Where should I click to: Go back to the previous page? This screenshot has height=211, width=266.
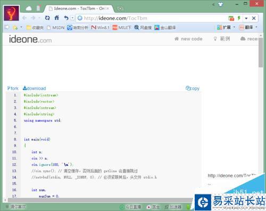[24, 18]
